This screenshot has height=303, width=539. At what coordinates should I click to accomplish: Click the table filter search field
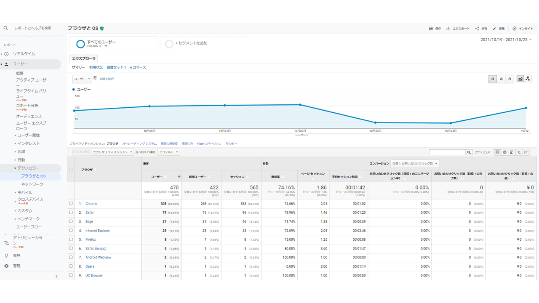click(x=447, y=152)
